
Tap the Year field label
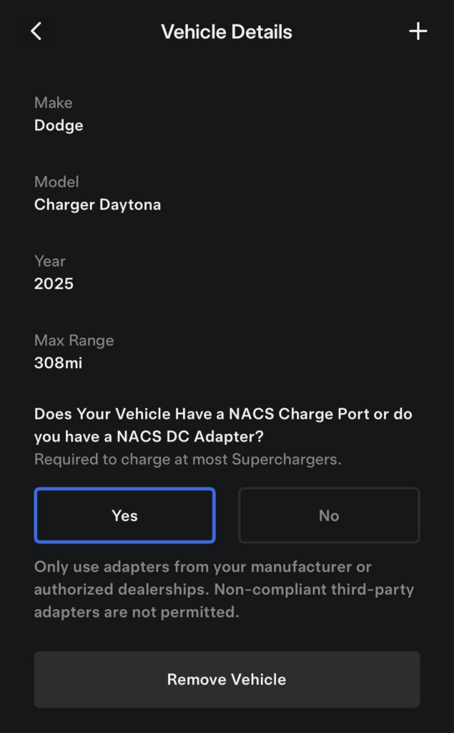tap(50, 261)
